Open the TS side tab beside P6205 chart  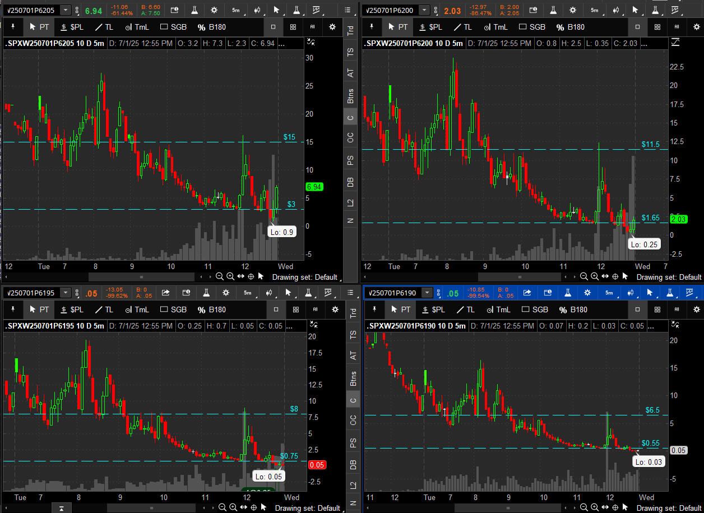click(351, 52)
